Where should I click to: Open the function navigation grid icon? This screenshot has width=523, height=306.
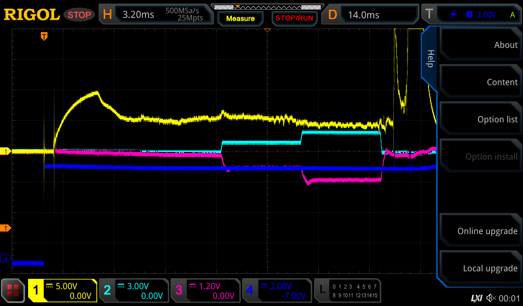coord(14,291)
